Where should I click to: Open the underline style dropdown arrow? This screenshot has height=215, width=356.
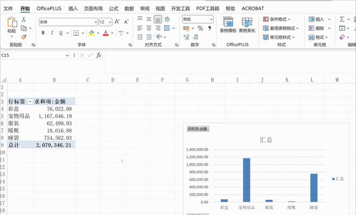point(67,33)
